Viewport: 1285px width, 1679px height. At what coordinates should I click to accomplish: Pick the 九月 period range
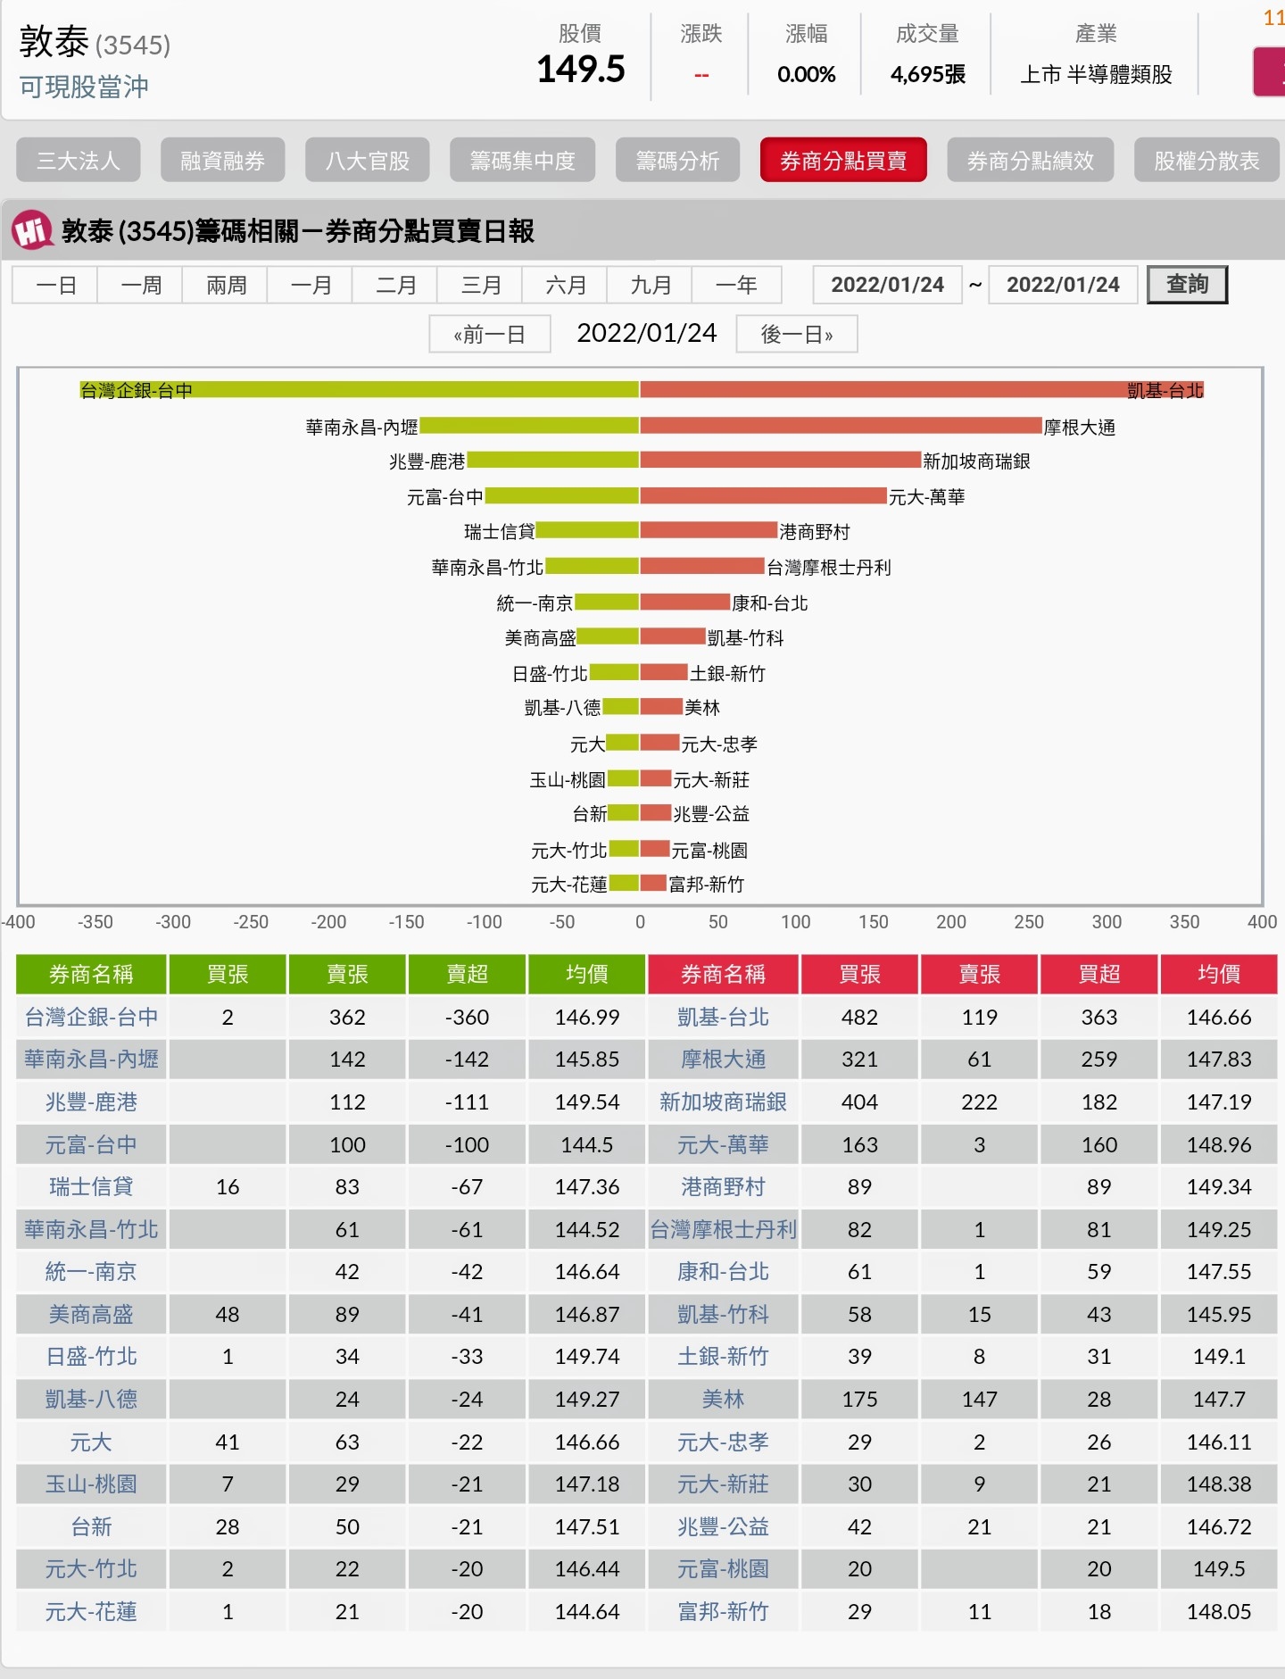(x=650, y=286)
